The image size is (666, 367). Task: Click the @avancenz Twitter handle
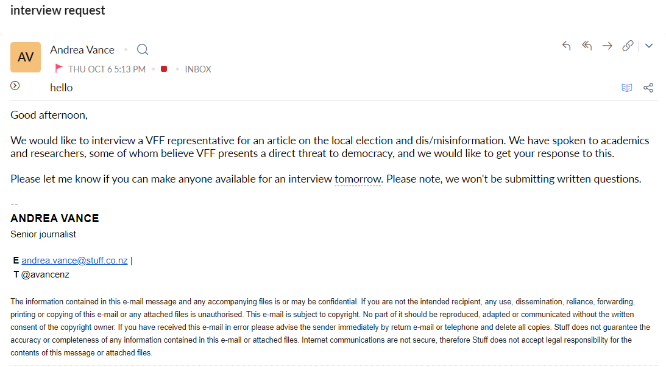(x=45, y=274)
